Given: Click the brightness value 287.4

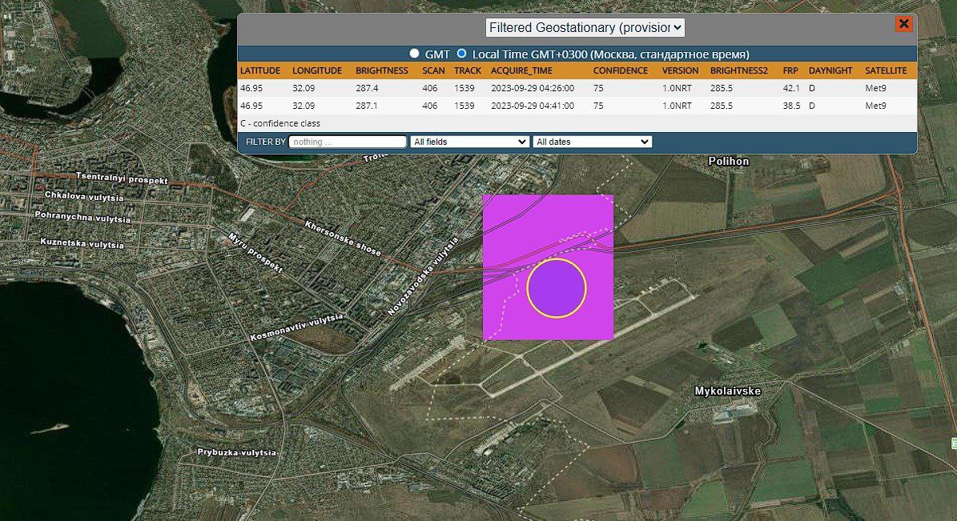Looking at the screenshot, I should coord(367,88).
